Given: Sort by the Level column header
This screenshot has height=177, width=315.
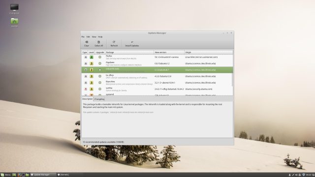Looking at the screenshot, I should tap(92, 53).
